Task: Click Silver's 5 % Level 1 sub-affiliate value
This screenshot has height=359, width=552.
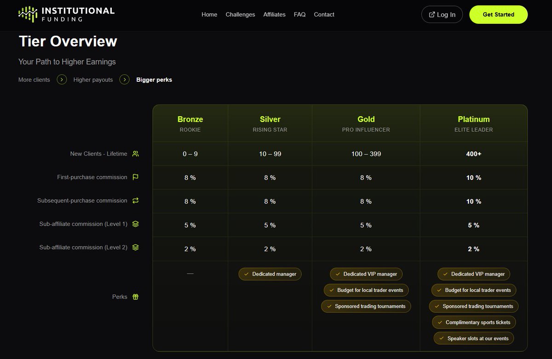Action: click(270, 225)
